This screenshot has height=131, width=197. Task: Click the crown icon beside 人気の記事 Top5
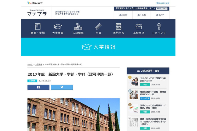[x=139, y=71]
